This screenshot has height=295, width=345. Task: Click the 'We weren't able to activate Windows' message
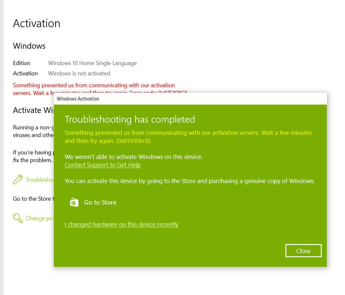point(134,157)
